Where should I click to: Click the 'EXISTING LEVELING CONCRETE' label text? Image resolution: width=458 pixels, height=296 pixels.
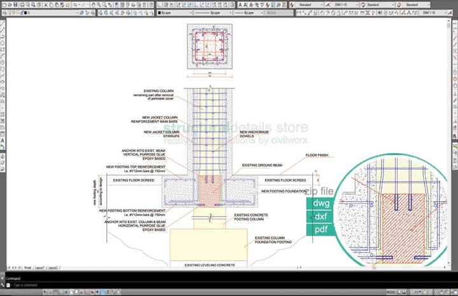pos(210,265)
